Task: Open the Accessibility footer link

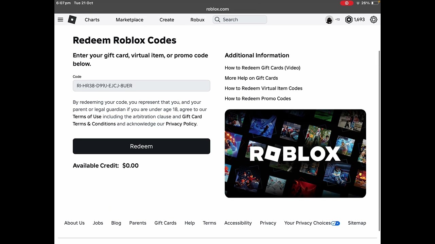Action: pos(238,223)
